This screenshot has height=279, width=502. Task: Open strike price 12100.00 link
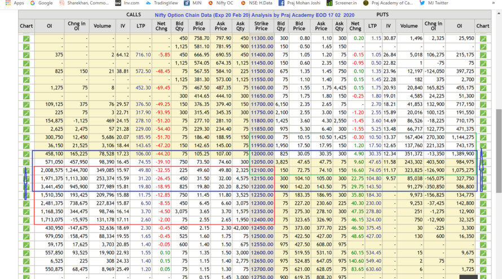tap(262, 170)
